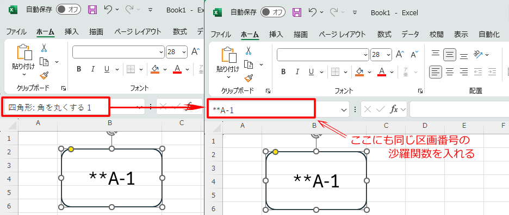Click the fx Insert Function icon, right window
This screenshot has width=509, height=215.
click(394, 109)
